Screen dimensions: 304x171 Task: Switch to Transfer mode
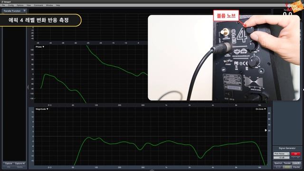tap(287, 163)
